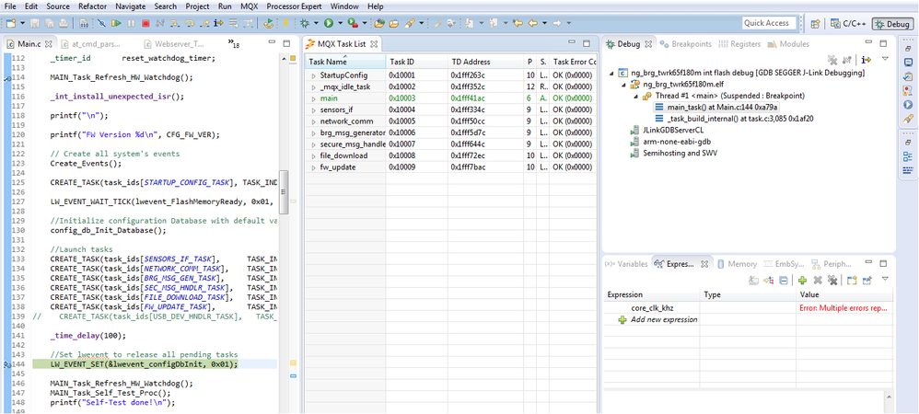
Task: Open the MQX menu
Action: 250,6
